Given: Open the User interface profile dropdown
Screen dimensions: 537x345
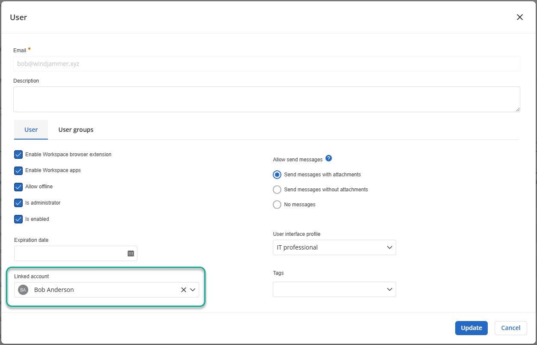Looking at the screenshot, I should pyautogui.click(x=334, y=247).
